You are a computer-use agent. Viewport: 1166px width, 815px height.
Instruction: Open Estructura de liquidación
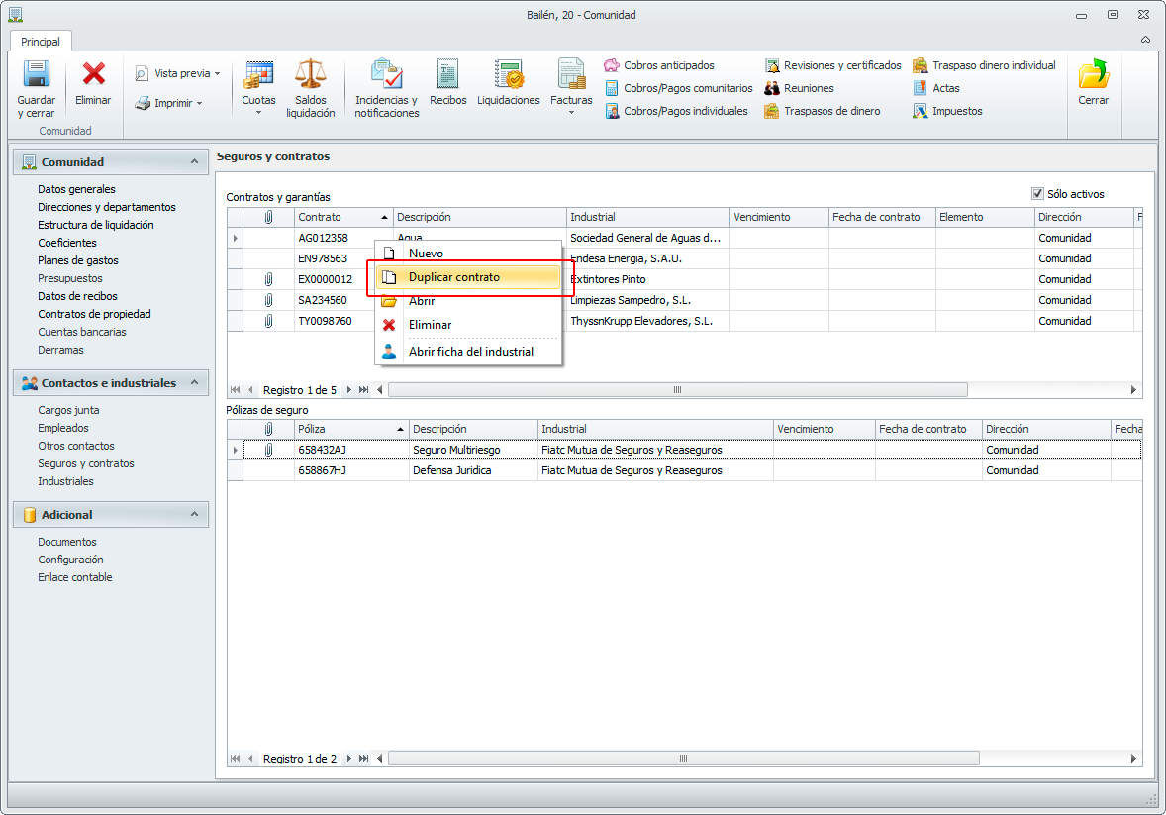(x=95, y=225)
